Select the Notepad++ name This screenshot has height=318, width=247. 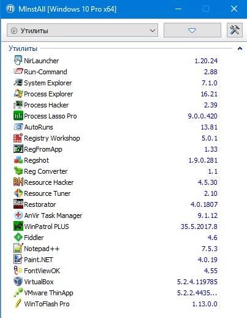tap(42, 249)
